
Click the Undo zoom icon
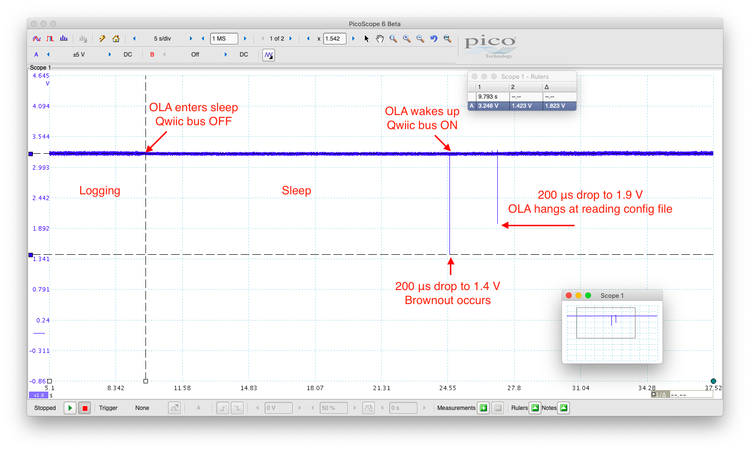433,39
